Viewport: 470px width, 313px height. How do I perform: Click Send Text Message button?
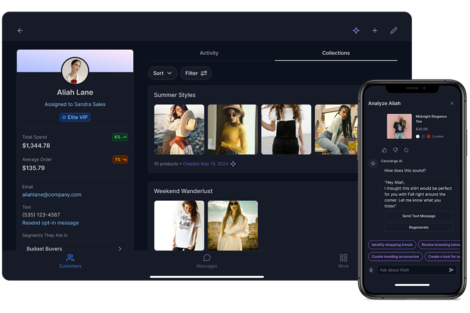pyautogui.click(x=418, y=216)
